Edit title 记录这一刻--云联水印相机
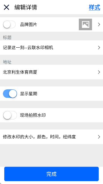Viewport: 103px width, 184px height. [51, 48]
